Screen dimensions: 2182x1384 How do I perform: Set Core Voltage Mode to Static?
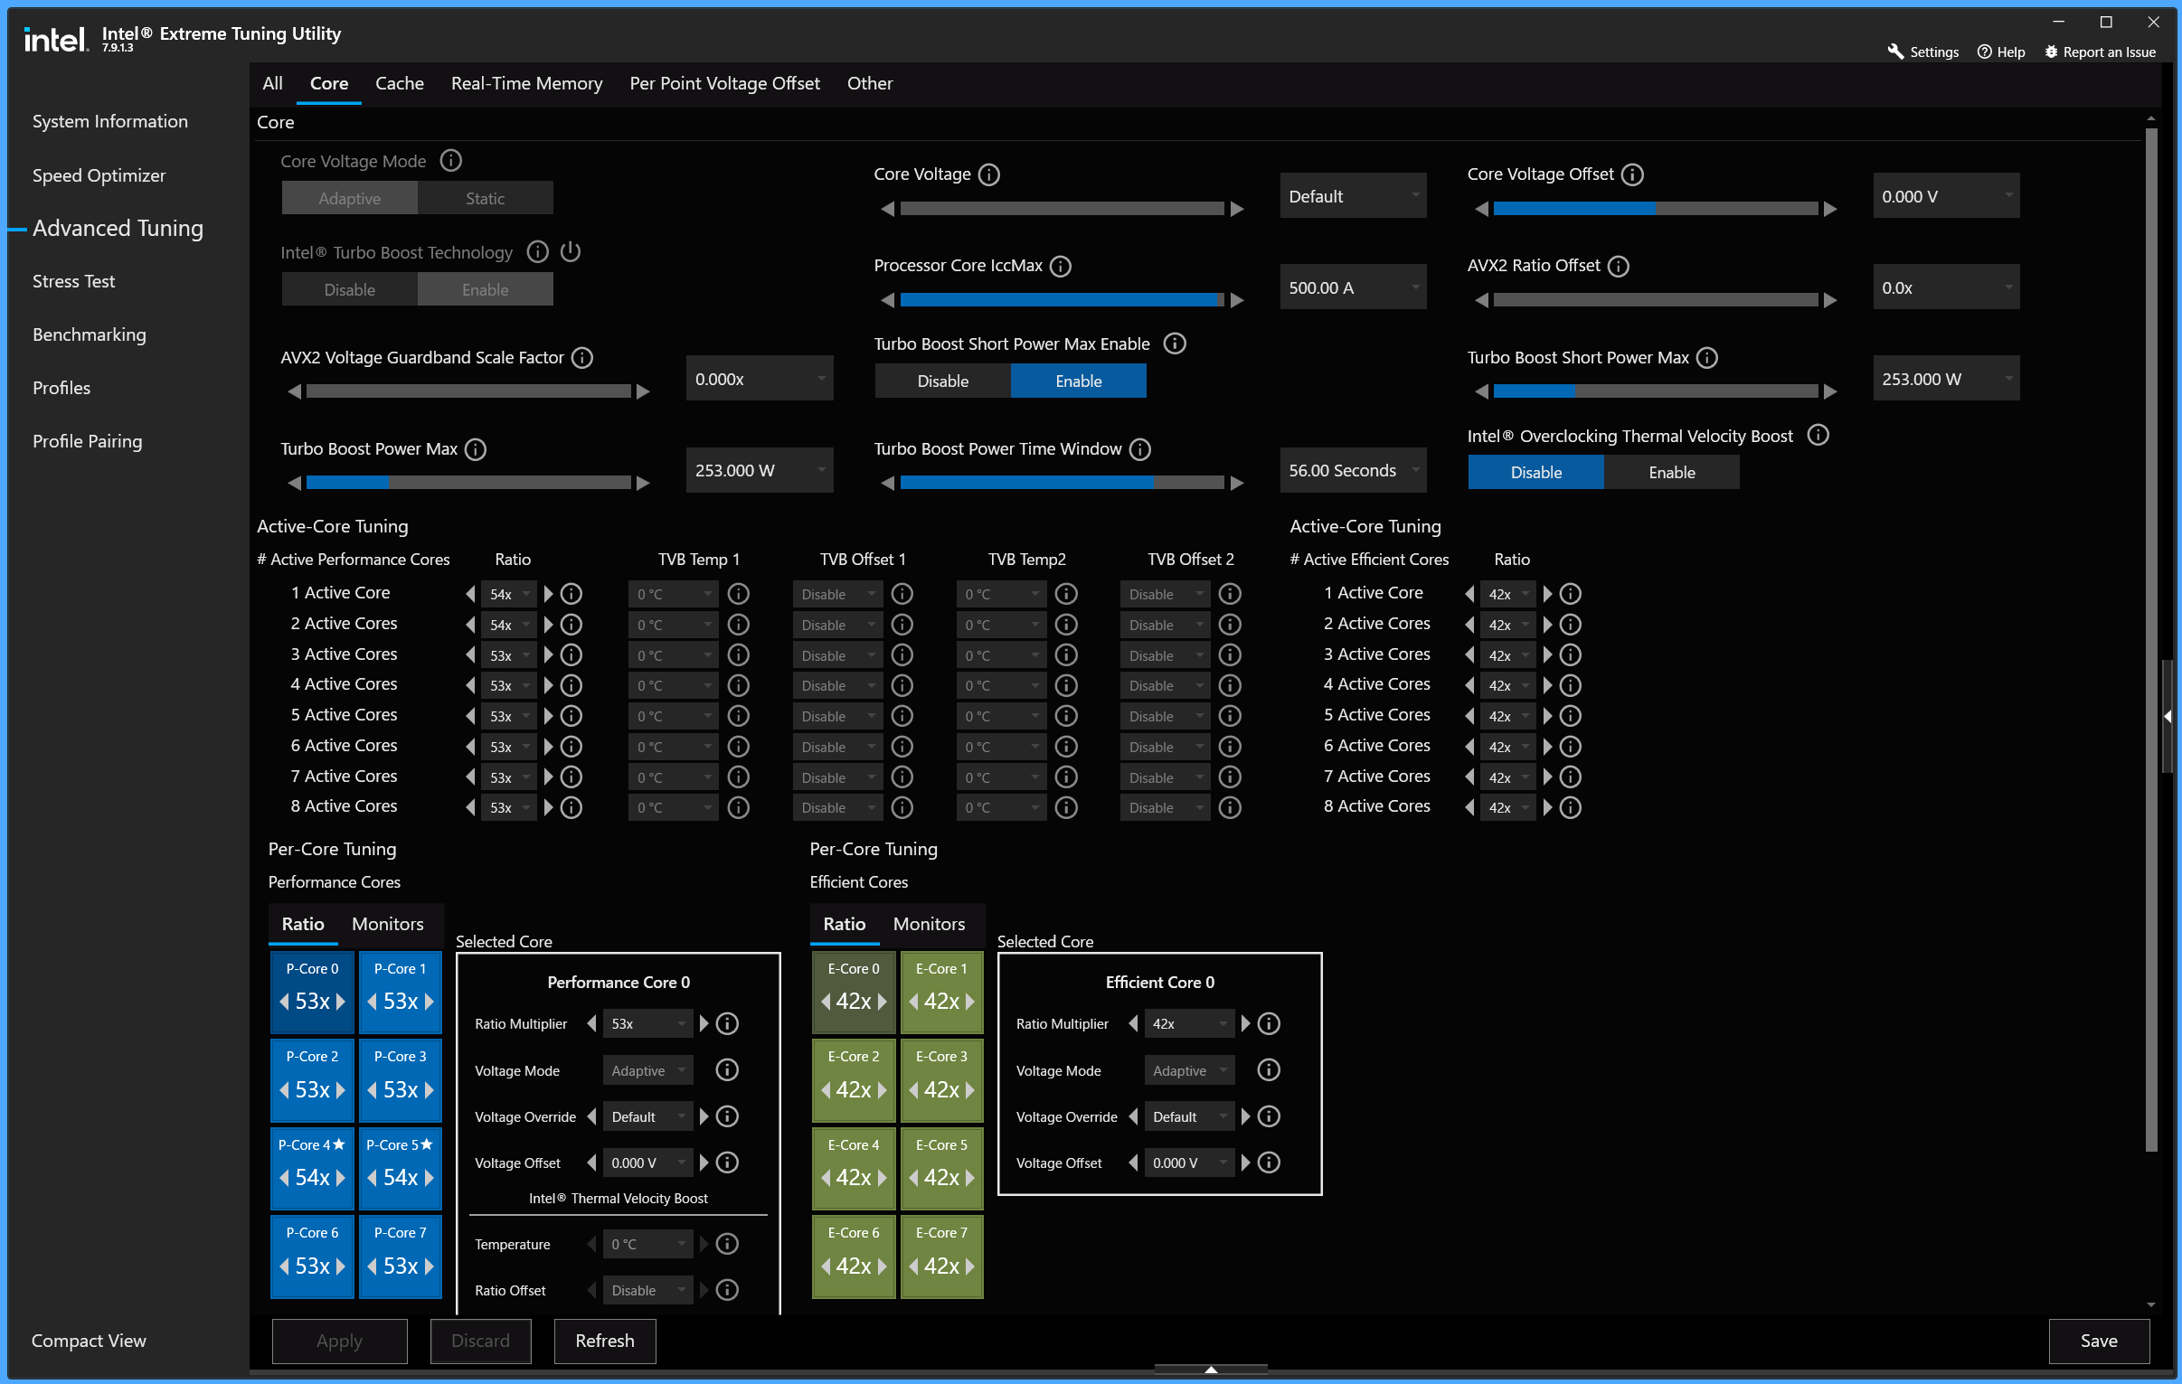[485, 197]
